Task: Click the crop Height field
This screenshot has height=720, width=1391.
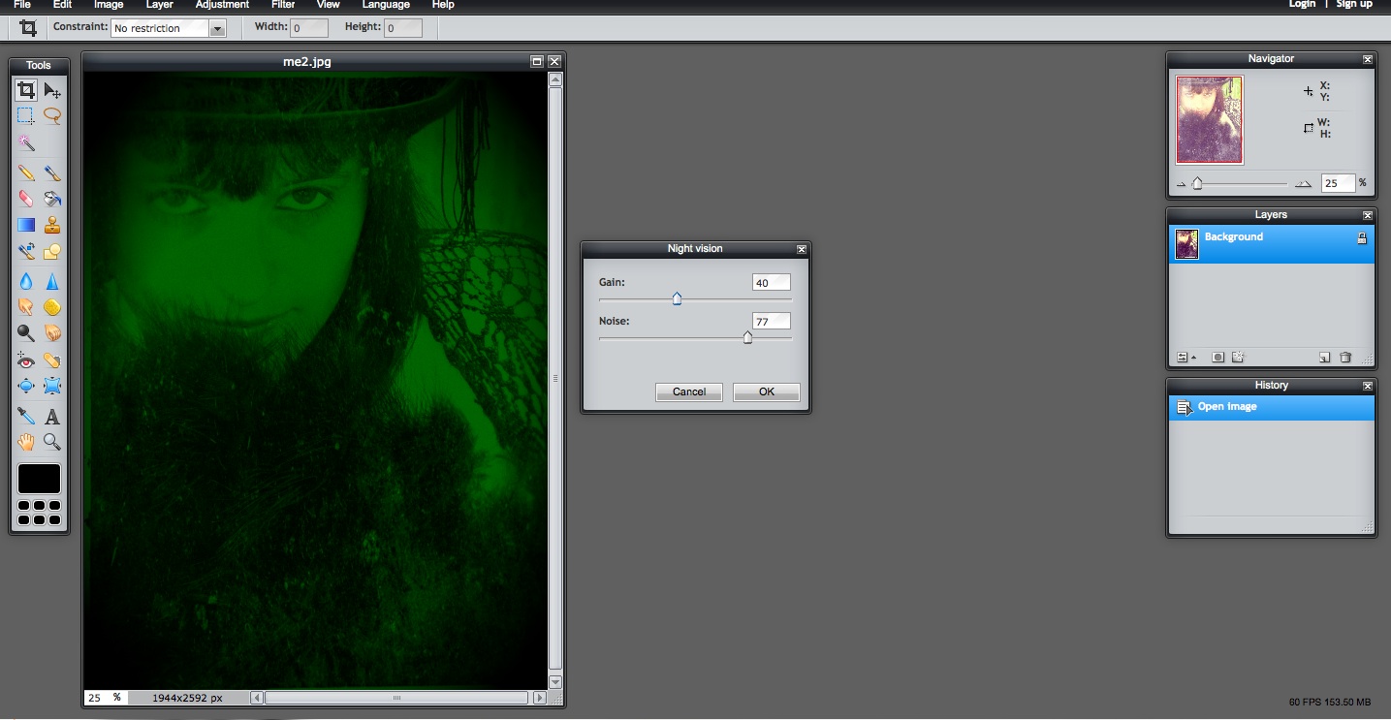Action: click(403, 28)
